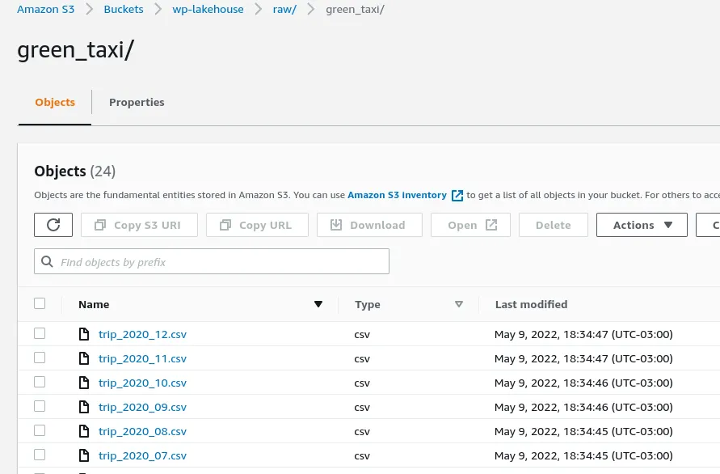Image resolution: width=720 pixels, height=474 pixels.
Task: Open the trip_2020_07.csv object
Action: coord(142,455)
